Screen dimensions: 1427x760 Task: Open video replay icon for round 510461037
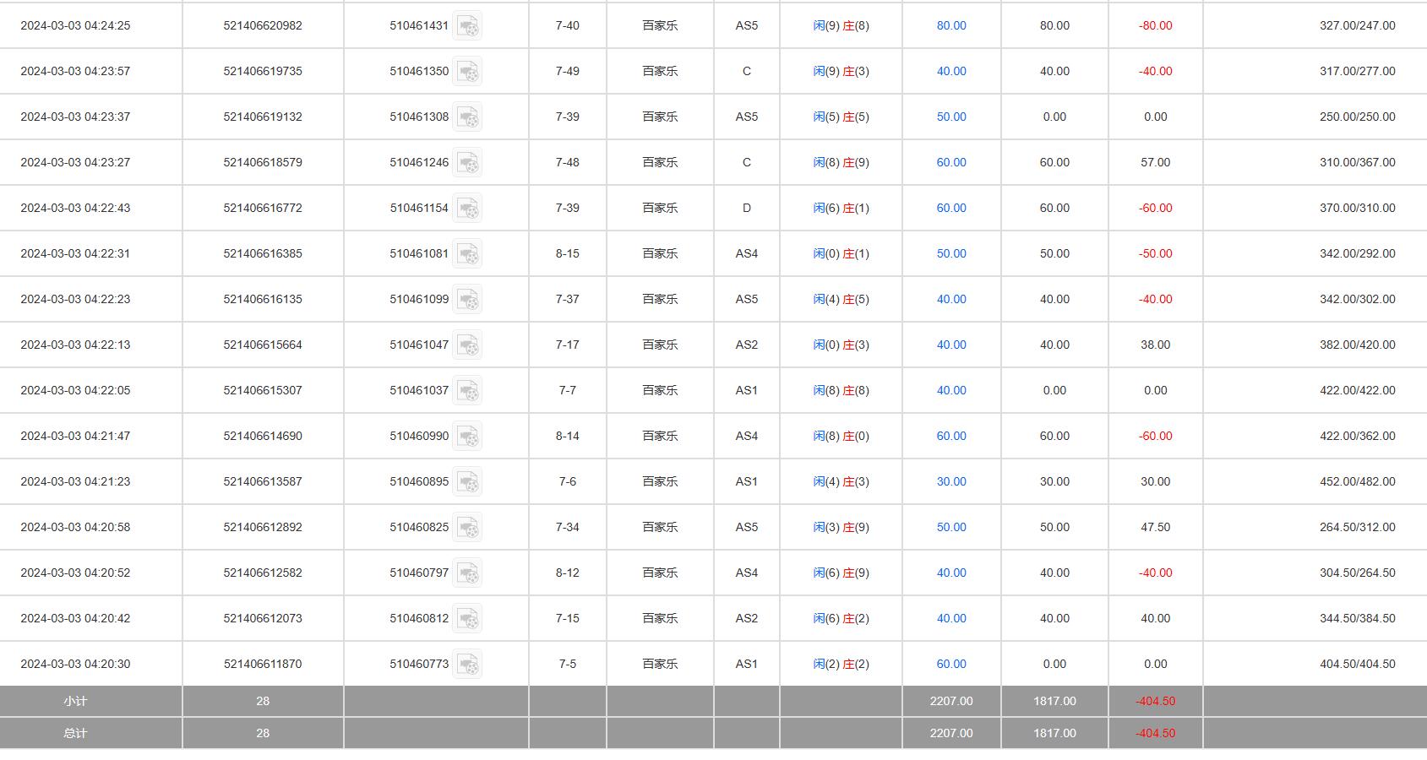(x=467, y=391)
